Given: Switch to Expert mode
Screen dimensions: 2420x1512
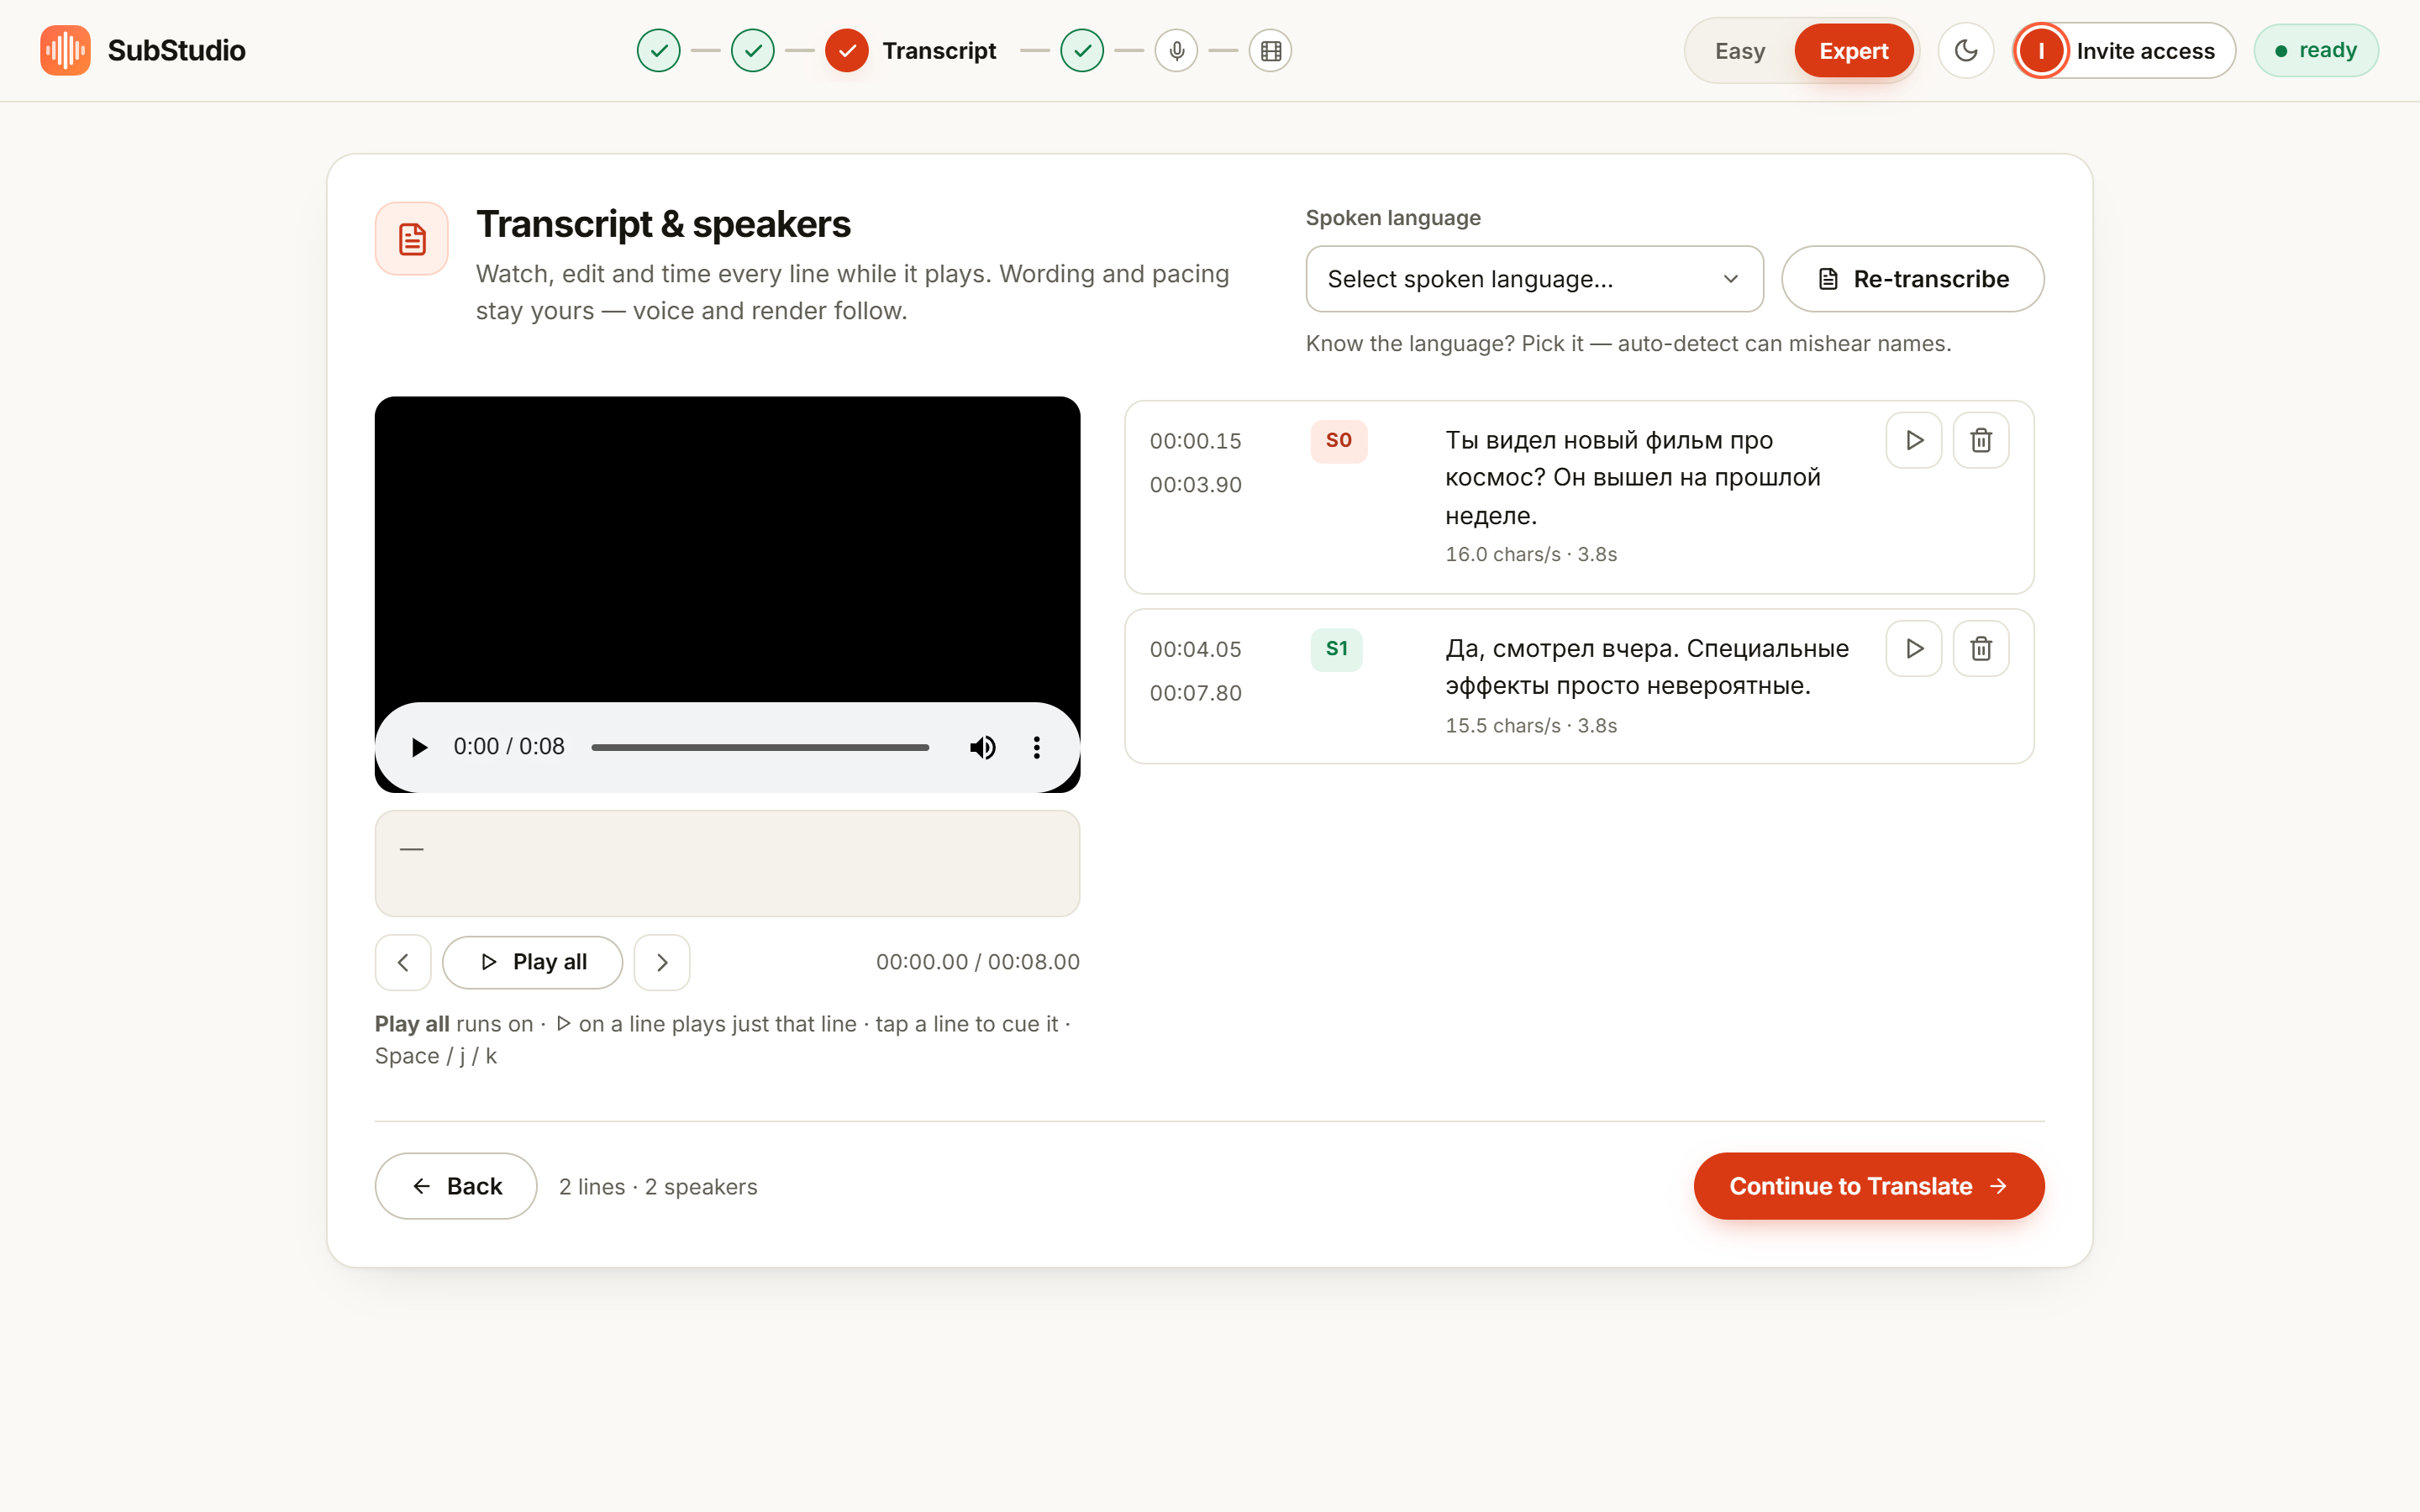Looking at the screenshot, I should pyautogui.click(x=1853, y=51).
